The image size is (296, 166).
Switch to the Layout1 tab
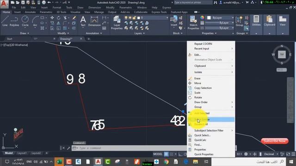pos(22,153)
